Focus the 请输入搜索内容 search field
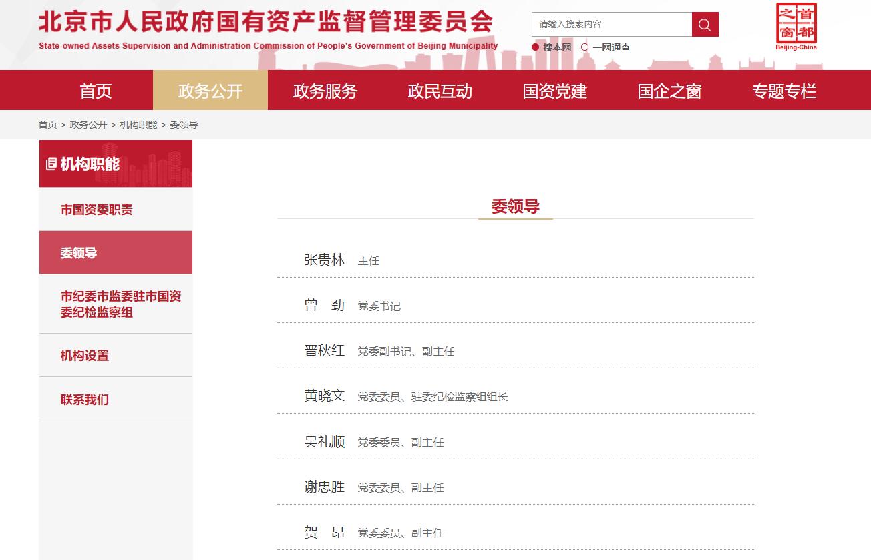The height and width of the screenshot is (560, 871). [612, 24]
